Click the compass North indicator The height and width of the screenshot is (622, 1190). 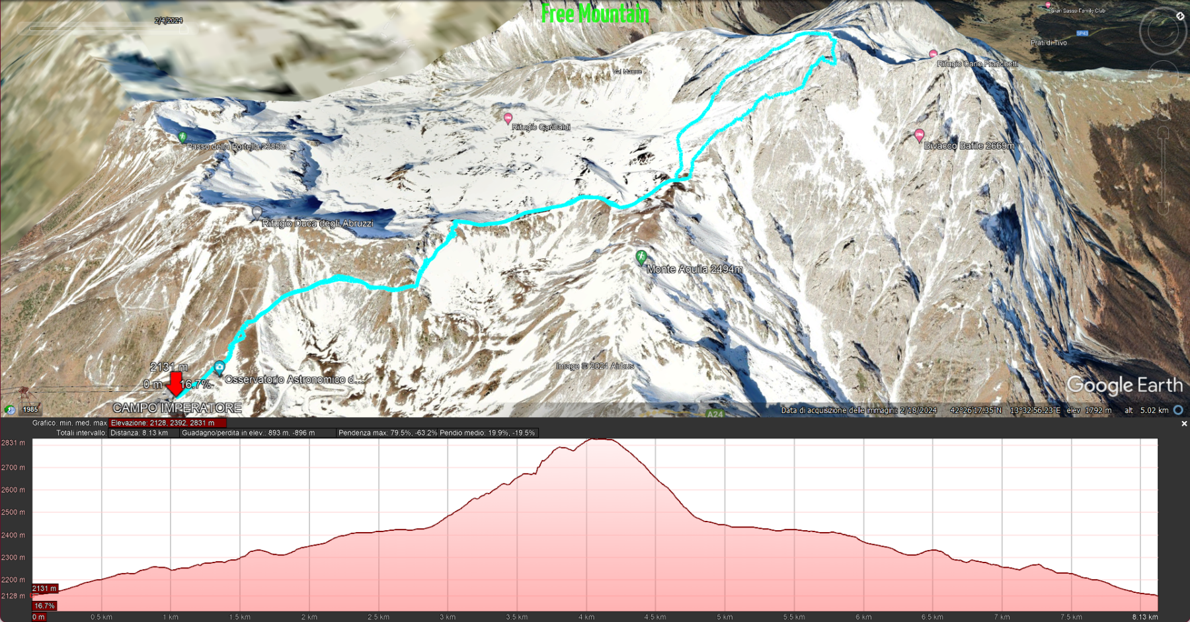1180,16
